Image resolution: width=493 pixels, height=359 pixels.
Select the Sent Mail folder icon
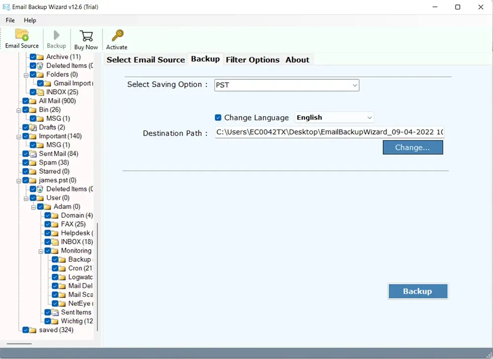tap(33, 154)
